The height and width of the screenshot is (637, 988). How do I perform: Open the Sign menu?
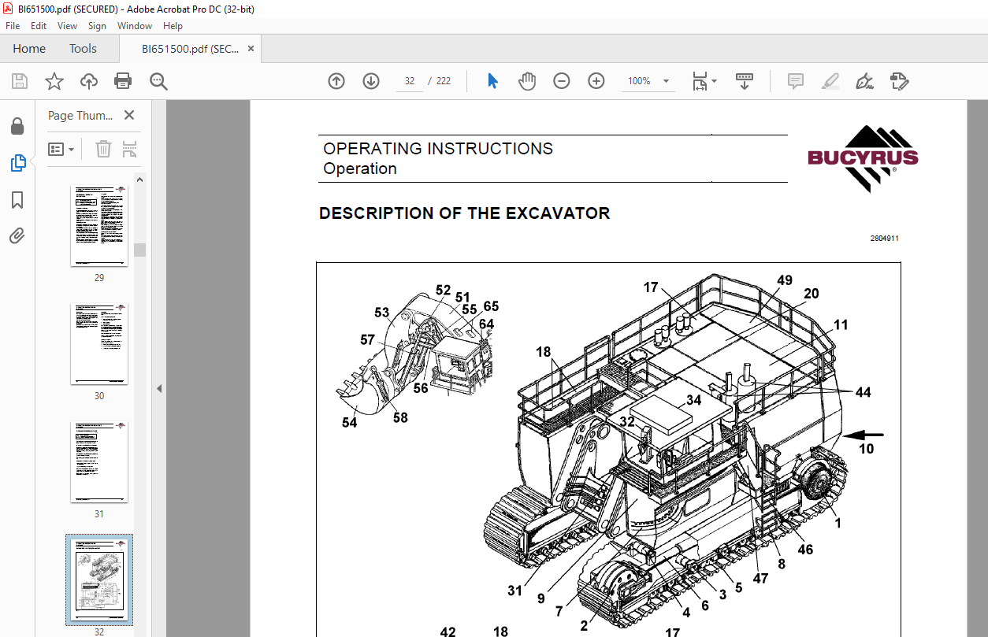coord(97,26)
